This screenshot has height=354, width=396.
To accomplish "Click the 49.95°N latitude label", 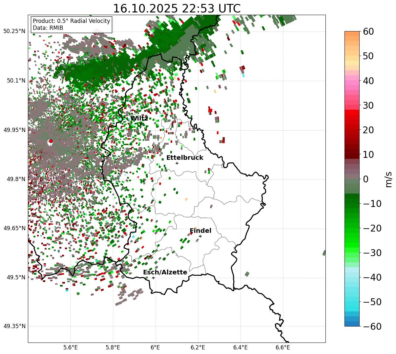I will [14, 130].
